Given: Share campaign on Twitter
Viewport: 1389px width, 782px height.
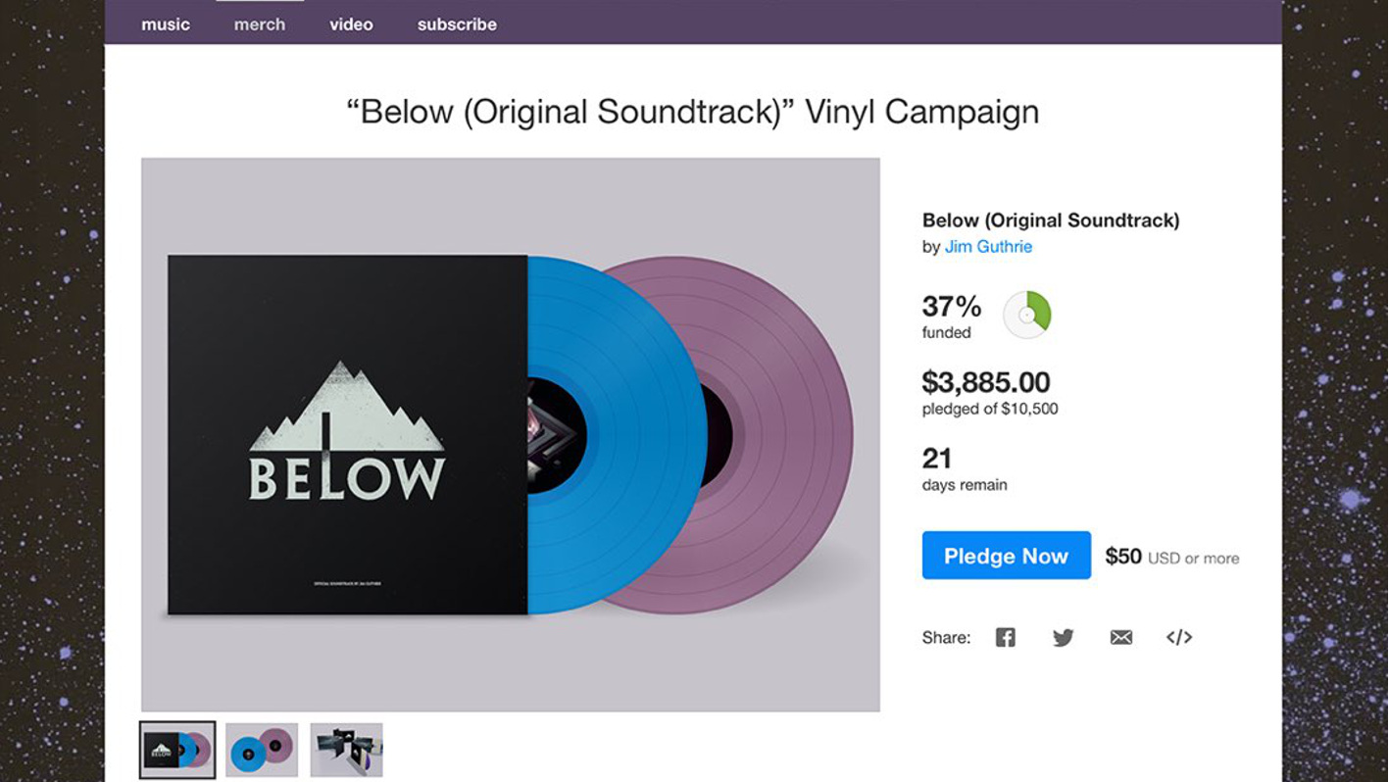Looking at the screenshot, I should (x=1063, y=637).
